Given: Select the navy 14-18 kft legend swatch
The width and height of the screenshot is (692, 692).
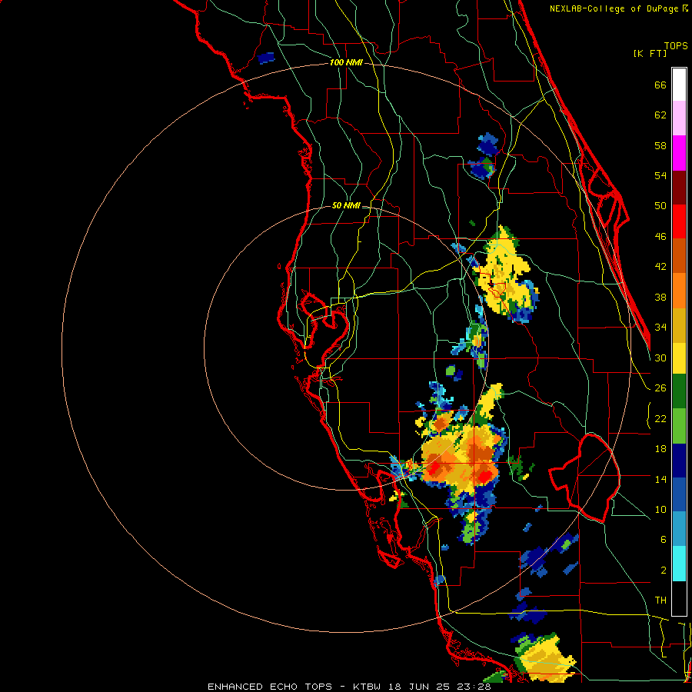Looking at the screenshot, I should pyautogui.click(x=679, y=461).
